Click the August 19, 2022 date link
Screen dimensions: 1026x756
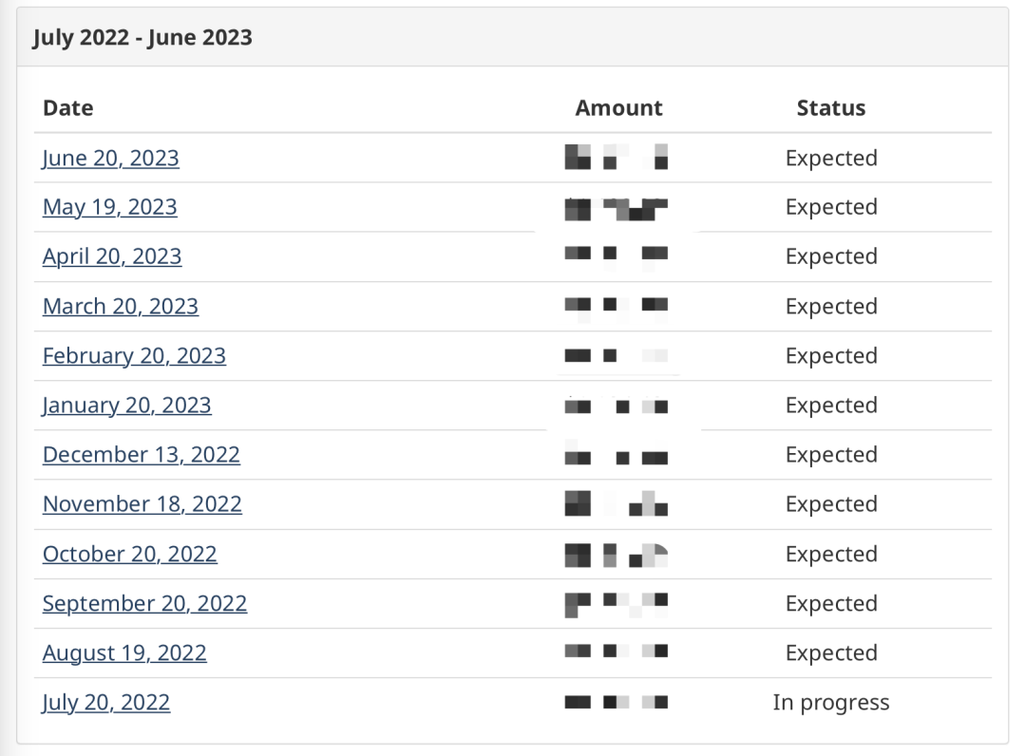tap(124, 653)
